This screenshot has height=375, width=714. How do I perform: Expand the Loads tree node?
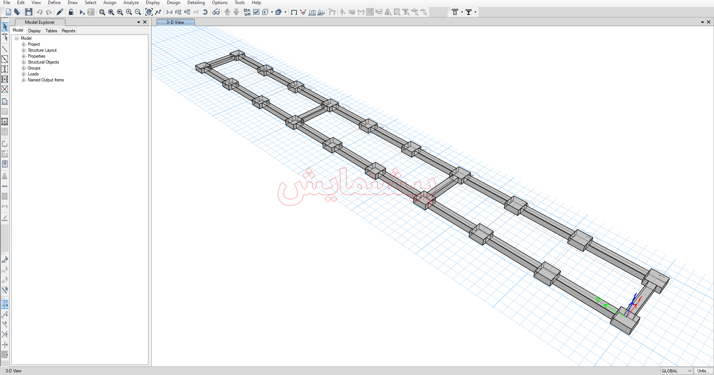[24, 74]
